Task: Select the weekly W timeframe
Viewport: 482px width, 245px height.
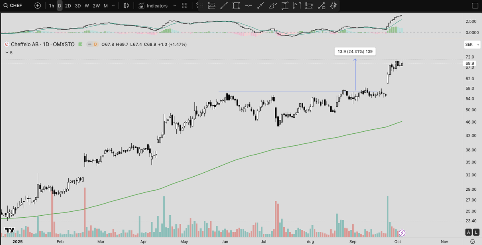Action: [x=86, y=6]
